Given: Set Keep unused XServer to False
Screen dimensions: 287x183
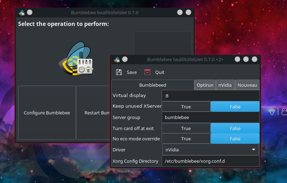Looking at the screenshot, I should click(235, 107).
